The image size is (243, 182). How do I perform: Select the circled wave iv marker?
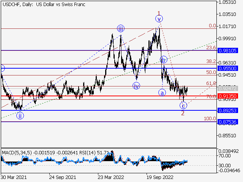tap(136, 86)
